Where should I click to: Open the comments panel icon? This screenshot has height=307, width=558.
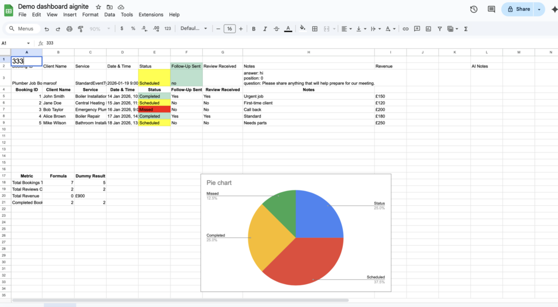492,9
